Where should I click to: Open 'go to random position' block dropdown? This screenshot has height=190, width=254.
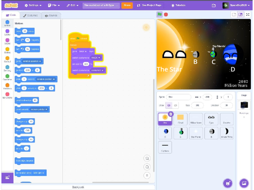tap(32, 61)
